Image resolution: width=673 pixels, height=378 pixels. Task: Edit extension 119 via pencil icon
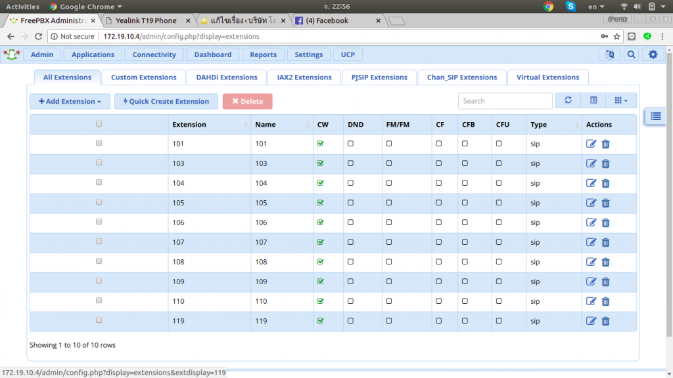(x=591, y=321)
